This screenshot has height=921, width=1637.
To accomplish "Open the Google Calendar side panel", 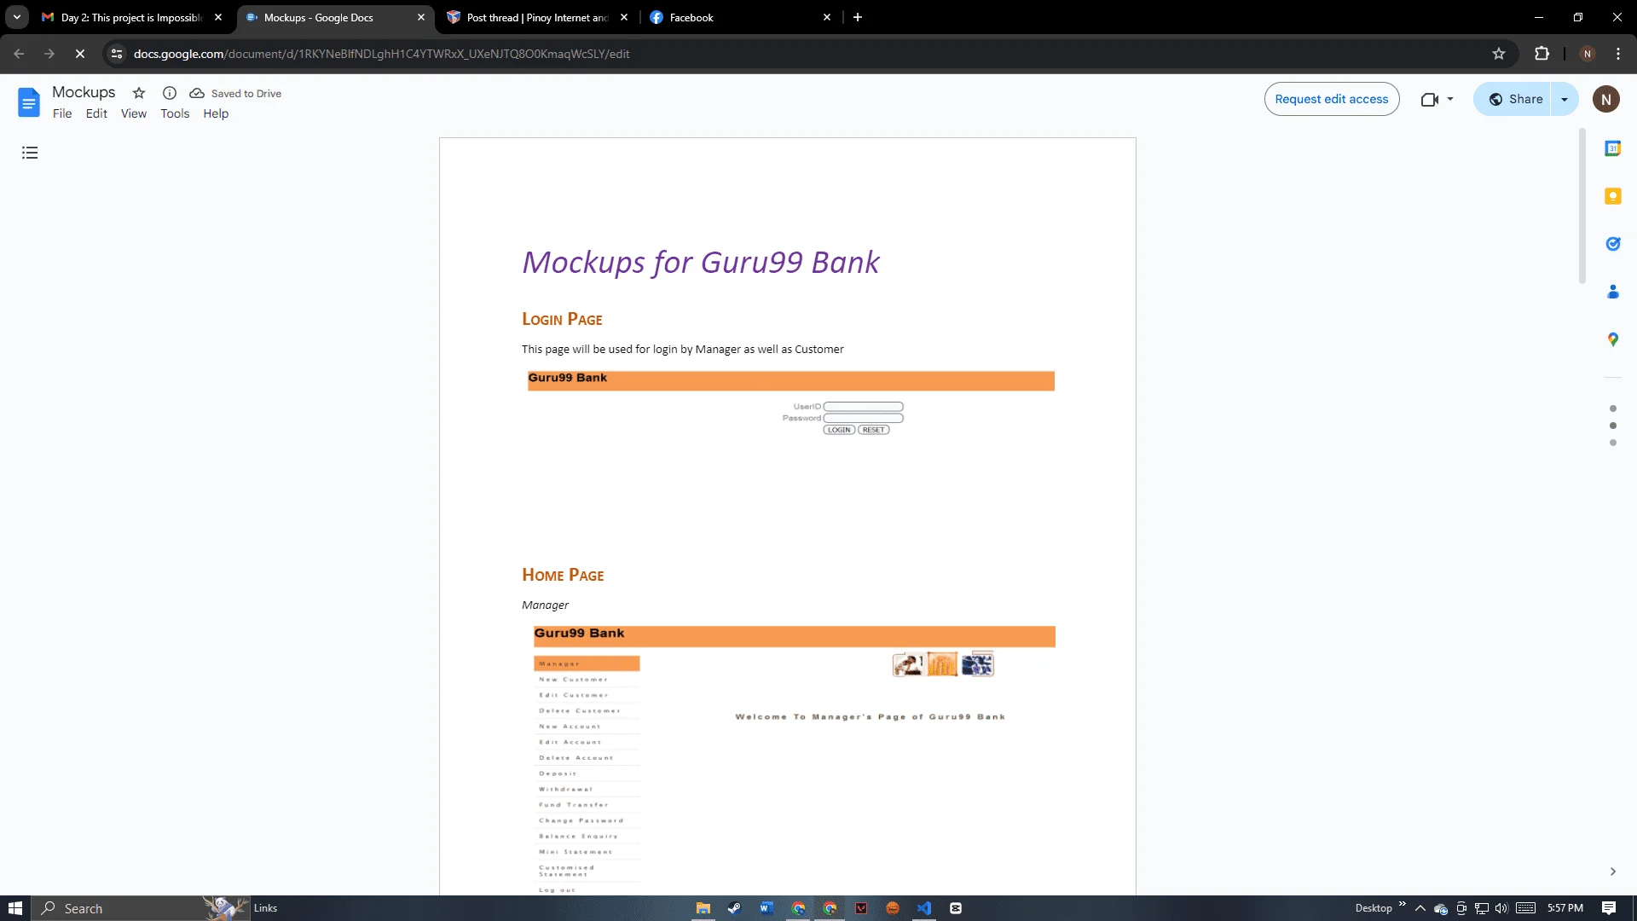I will point(1612,148).
